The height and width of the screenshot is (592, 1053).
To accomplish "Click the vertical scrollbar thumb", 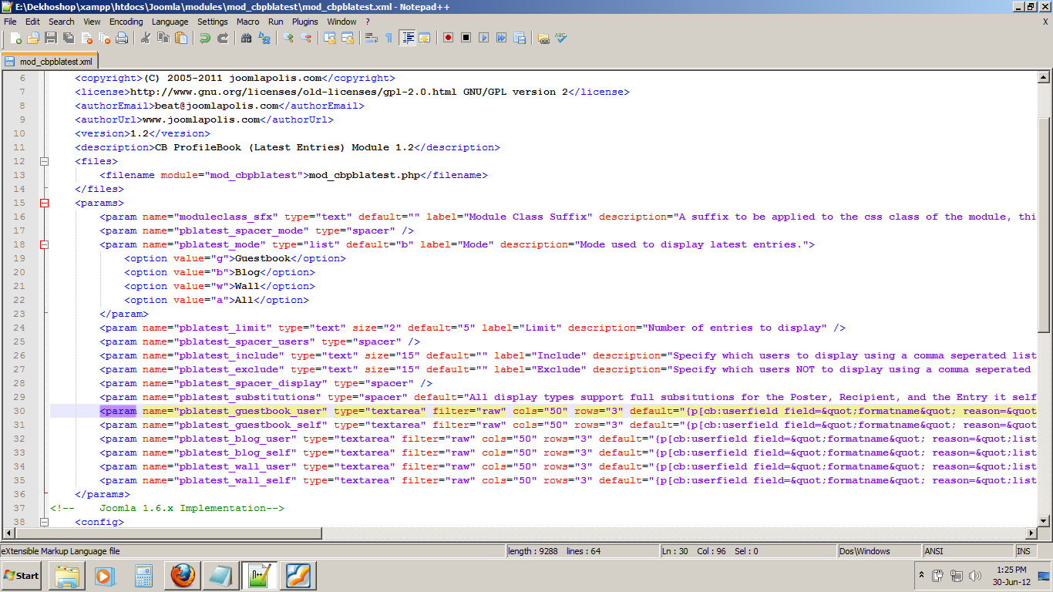I will pyautogui.click(x=1044, y=224).
